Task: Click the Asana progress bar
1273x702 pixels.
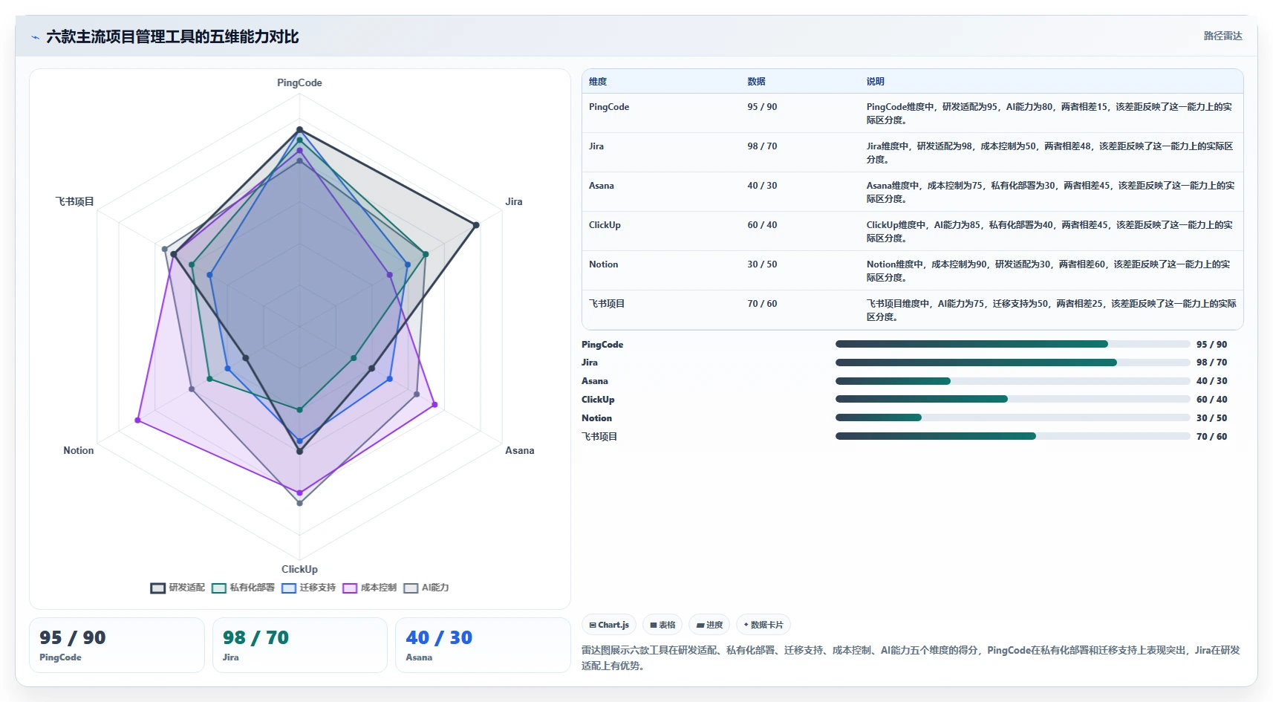Action: (x=1012, y=381)
